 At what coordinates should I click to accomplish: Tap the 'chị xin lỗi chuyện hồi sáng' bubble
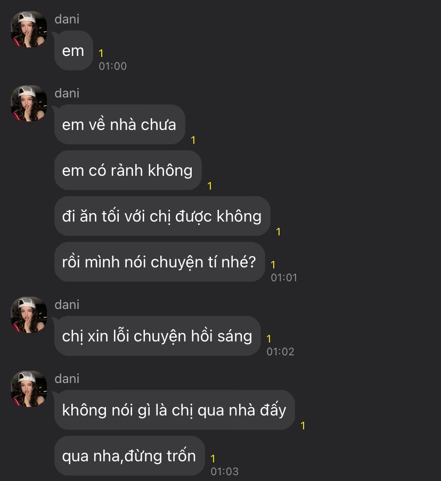[x=157, y=336]
